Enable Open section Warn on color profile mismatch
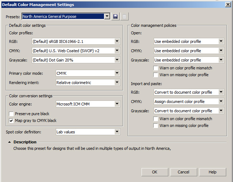Image resolution: width=233 pixels, height=182 pixels. (155, 68)
